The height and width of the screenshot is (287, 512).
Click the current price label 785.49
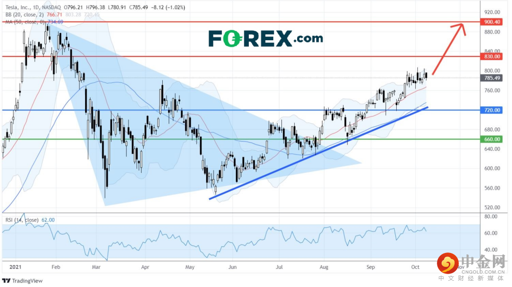coord(492,78)
